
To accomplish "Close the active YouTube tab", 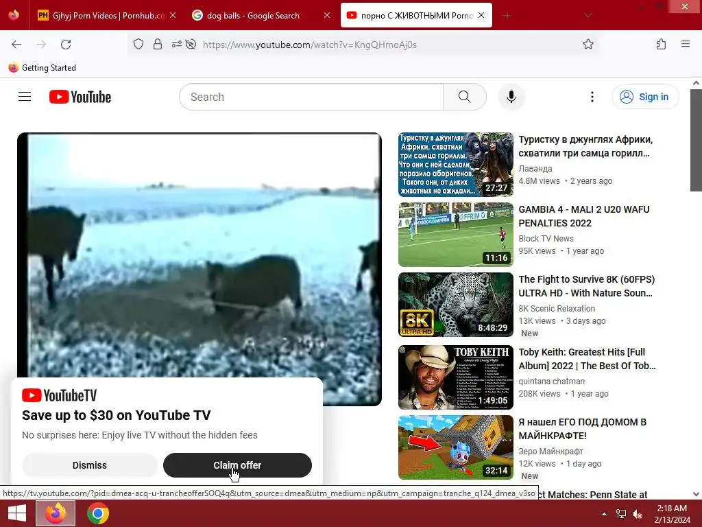I will (481, 15).
